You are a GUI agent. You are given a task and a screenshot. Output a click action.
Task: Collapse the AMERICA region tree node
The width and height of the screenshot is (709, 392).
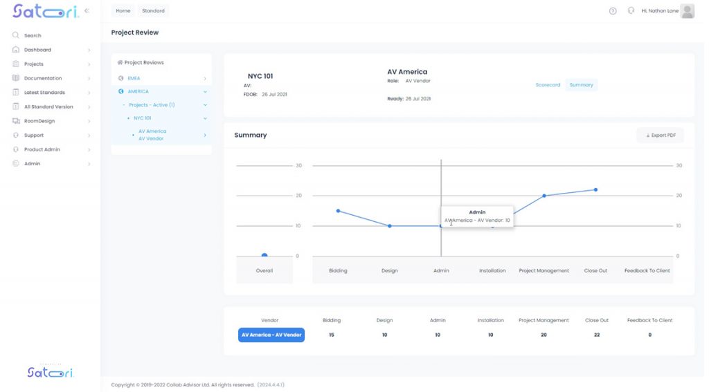tap(205, 91)
